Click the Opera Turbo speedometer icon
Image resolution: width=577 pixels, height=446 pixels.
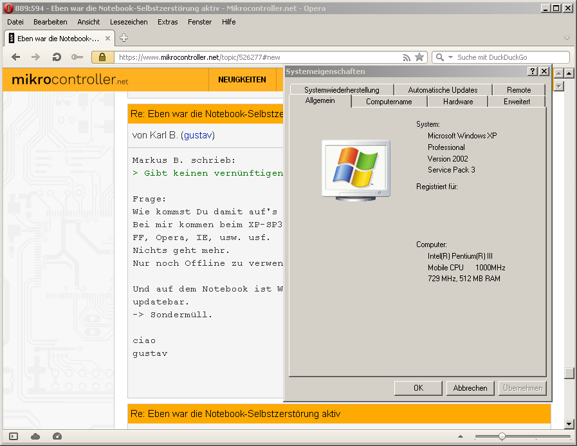(x=57, y=436)
